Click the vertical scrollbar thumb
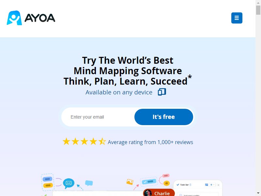Viewport: 261px width, 196px height. click(x=258, y=10)
